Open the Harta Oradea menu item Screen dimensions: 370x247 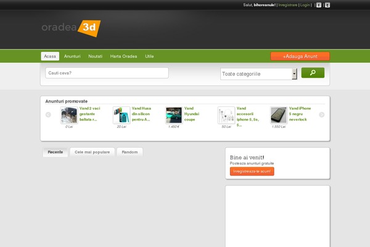pos(124,56)
